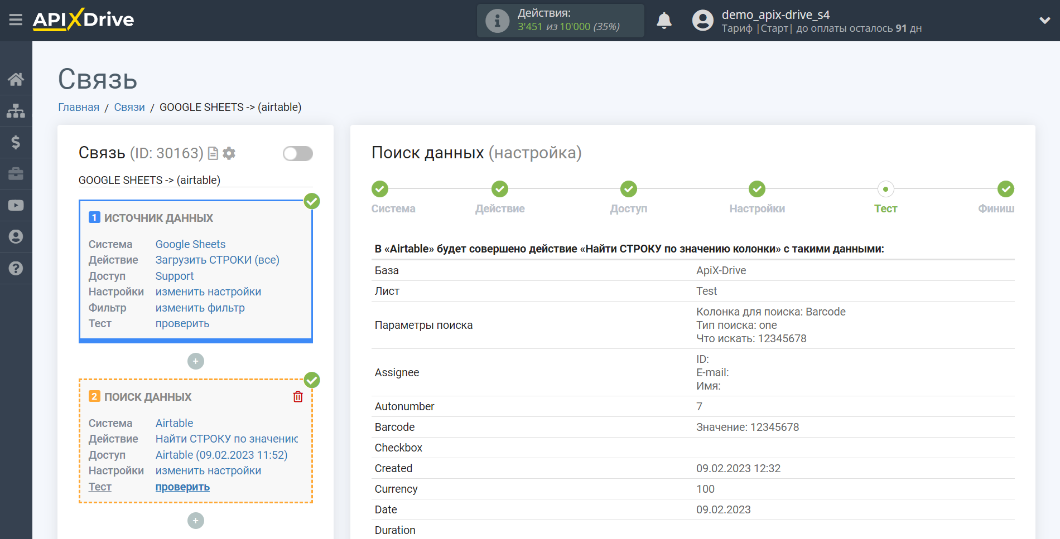Open the video tutorials YouTube icon
The width and height of the screenshot is (1060, 539).
16,205
